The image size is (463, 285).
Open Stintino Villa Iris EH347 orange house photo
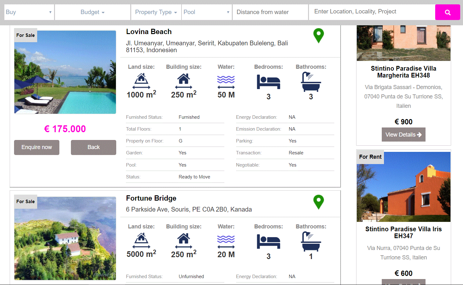(x=403, y=187)
